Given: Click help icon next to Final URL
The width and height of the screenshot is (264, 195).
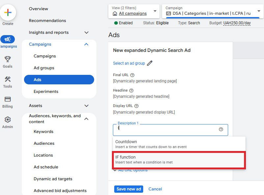Looking at the screenshot, I should point(132,75).
